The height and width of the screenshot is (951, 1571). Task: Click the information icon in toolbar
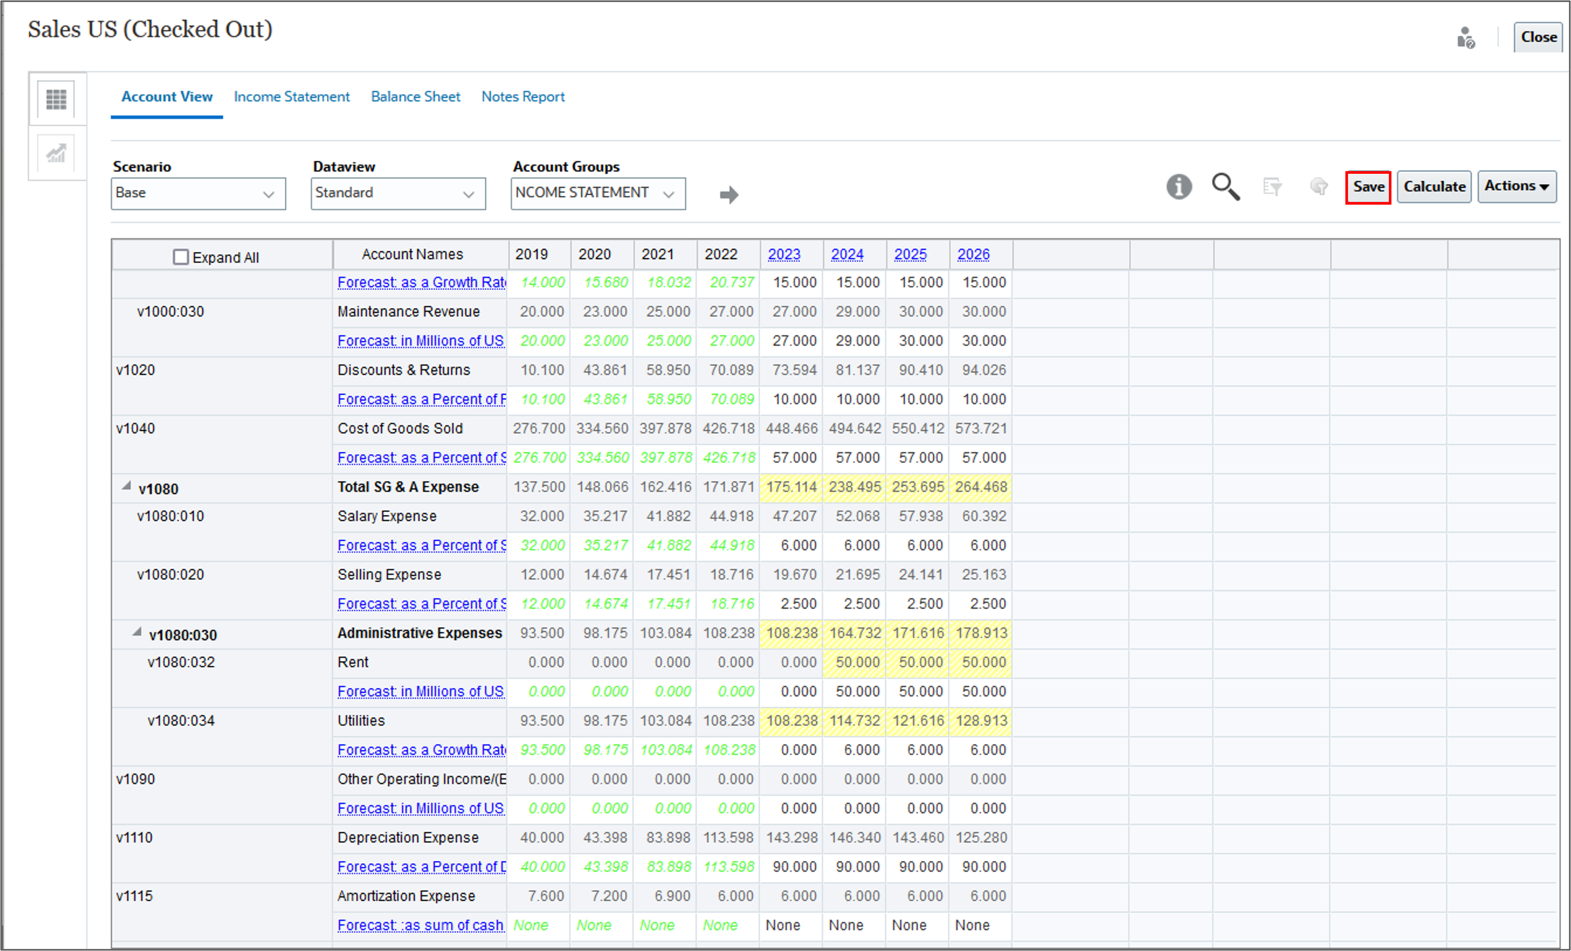(1178, 187)
